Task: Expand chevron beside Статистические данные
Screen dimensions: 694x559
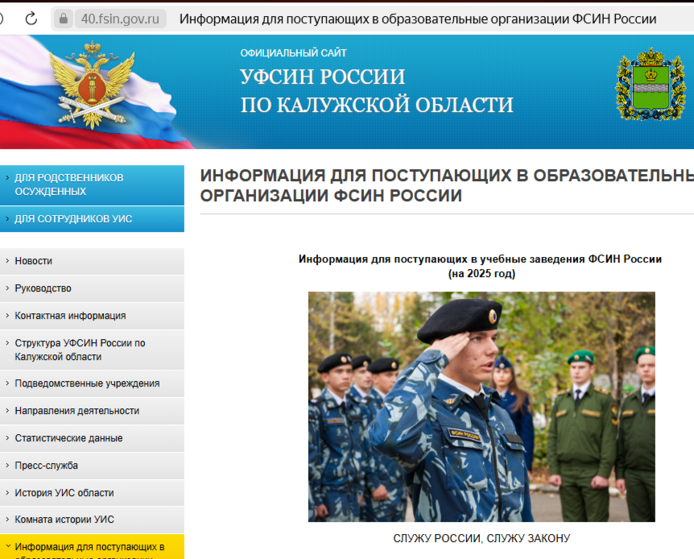Action: pos(7,438)
